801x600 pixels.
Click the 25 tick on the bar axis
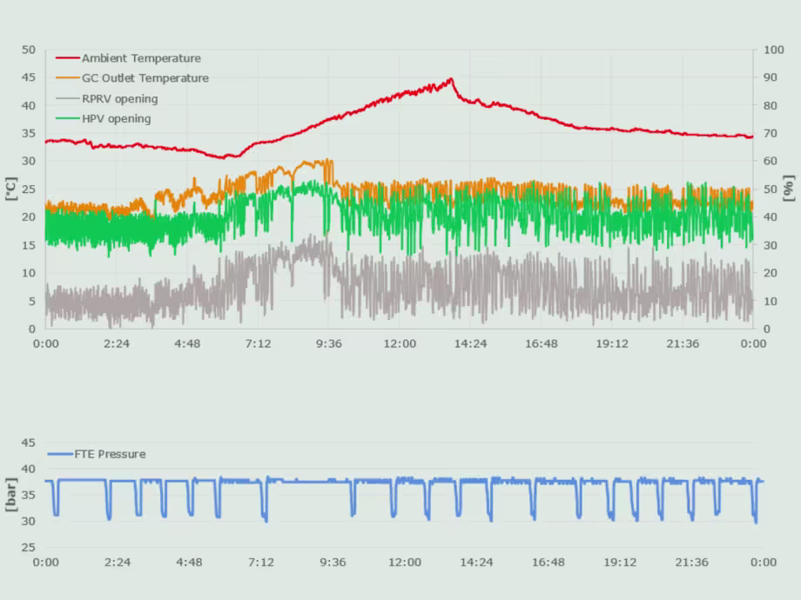[28, 548]
